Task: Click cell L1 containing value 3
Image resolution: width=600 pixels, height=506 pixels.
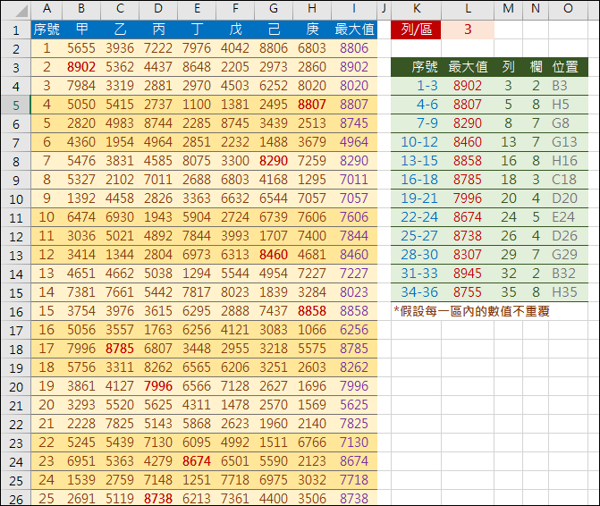Action: 468,30
